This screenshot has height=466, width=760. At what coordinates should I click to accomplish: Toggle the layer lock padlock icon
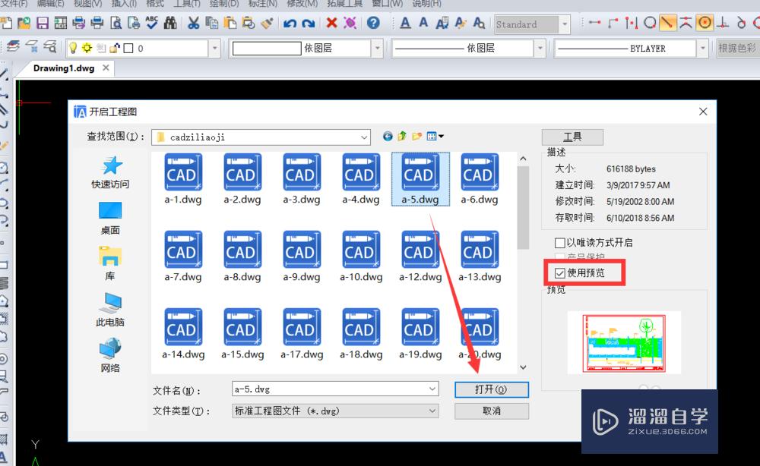tap(115, 47)
